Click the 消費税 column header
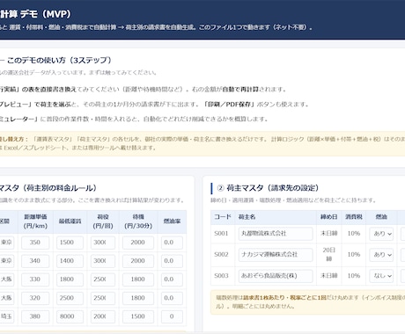 click(354, 217)
